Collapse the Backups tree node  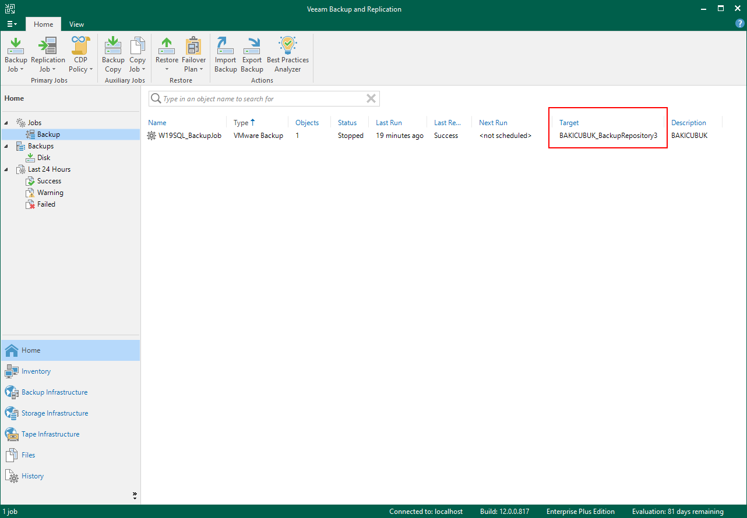(x=6, y=146)
